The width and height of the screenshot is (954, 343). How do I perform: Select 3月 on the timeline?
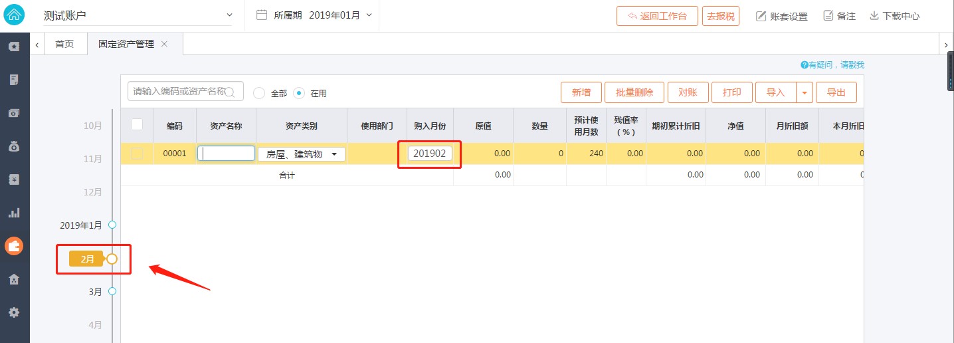96,292
